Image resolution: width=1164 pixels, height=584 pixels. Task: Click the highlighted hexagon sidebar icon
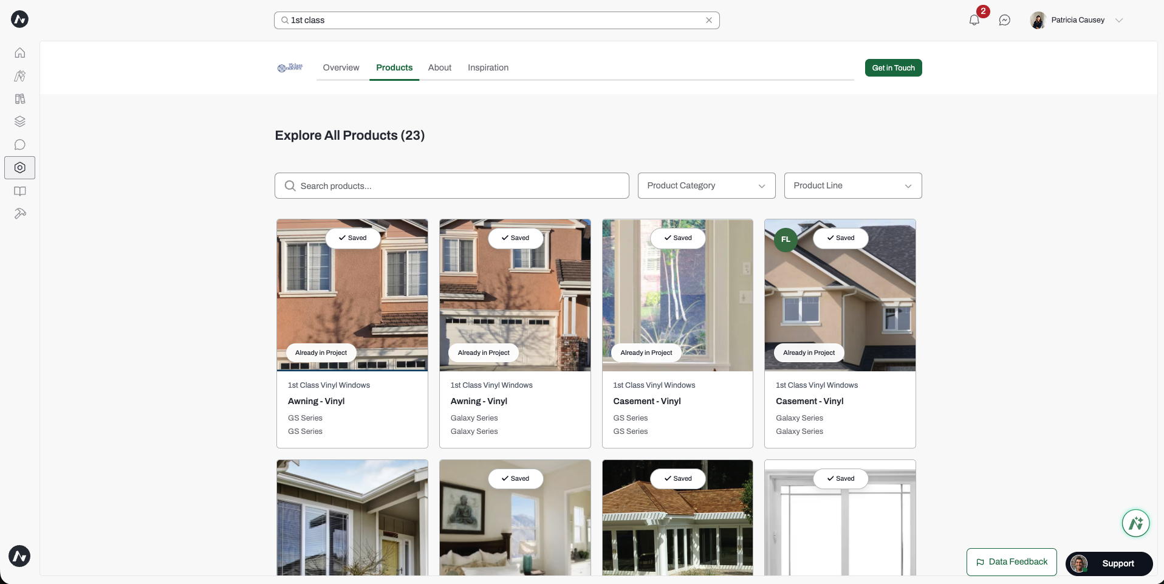pos(20,168)
